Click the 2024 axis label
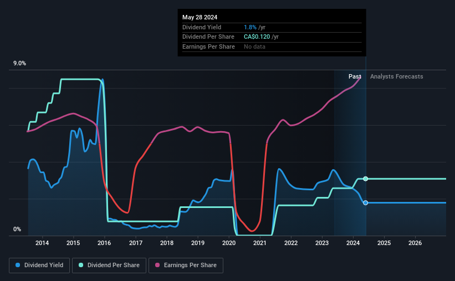This screenshot has height=281, width=455. pyautogui.click(x=353, y=243)
